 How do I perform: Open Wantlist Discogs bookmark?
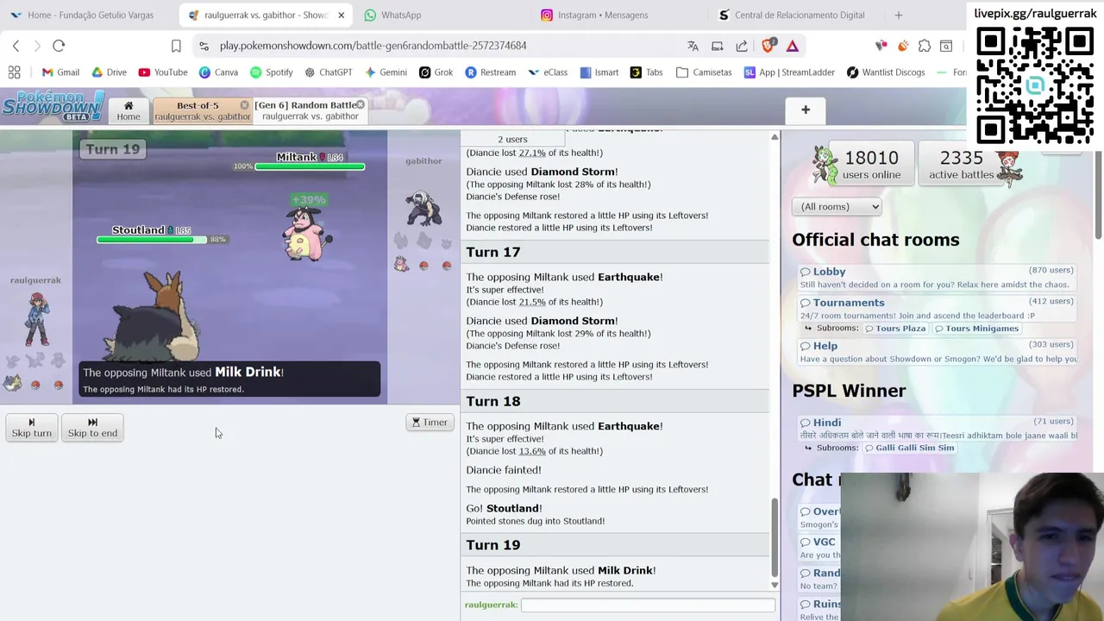pyautogui.click(x=886, y=72)
